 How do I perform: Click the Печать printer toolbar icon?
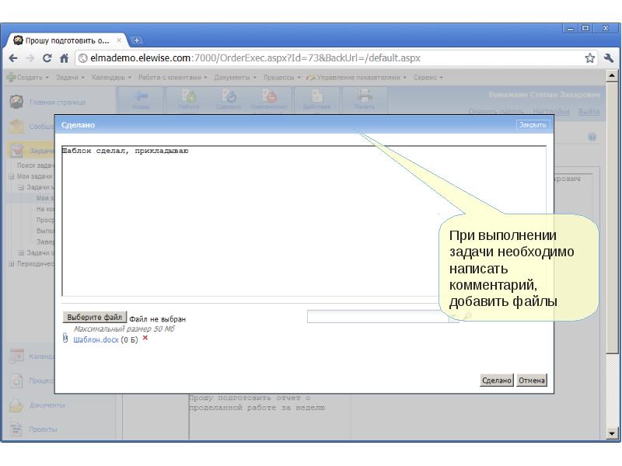coord(365,99)
